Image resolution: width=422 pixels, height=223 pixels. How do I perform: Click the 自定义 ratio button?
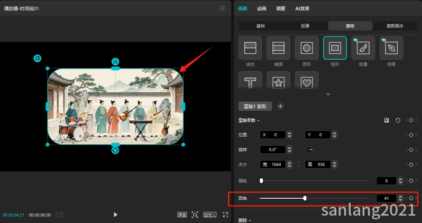pyautogui.click(x=209, y=215)
